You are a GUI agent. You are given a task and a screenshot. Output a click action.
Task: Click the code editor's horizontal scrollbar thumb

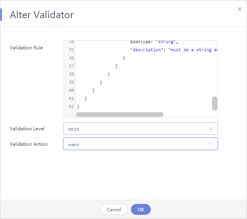tap(120, 115)
